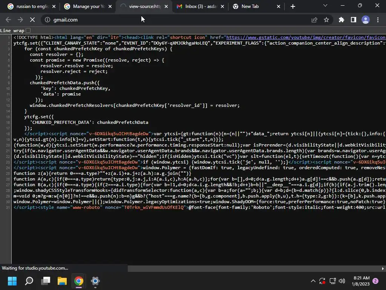Share this page icon
Screen dimensions: 386x290
(314, 20)
